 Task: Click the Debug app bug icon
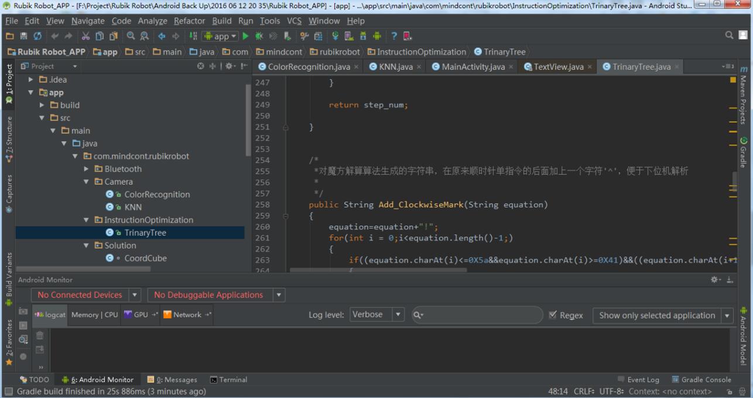[x=259, y=36]
